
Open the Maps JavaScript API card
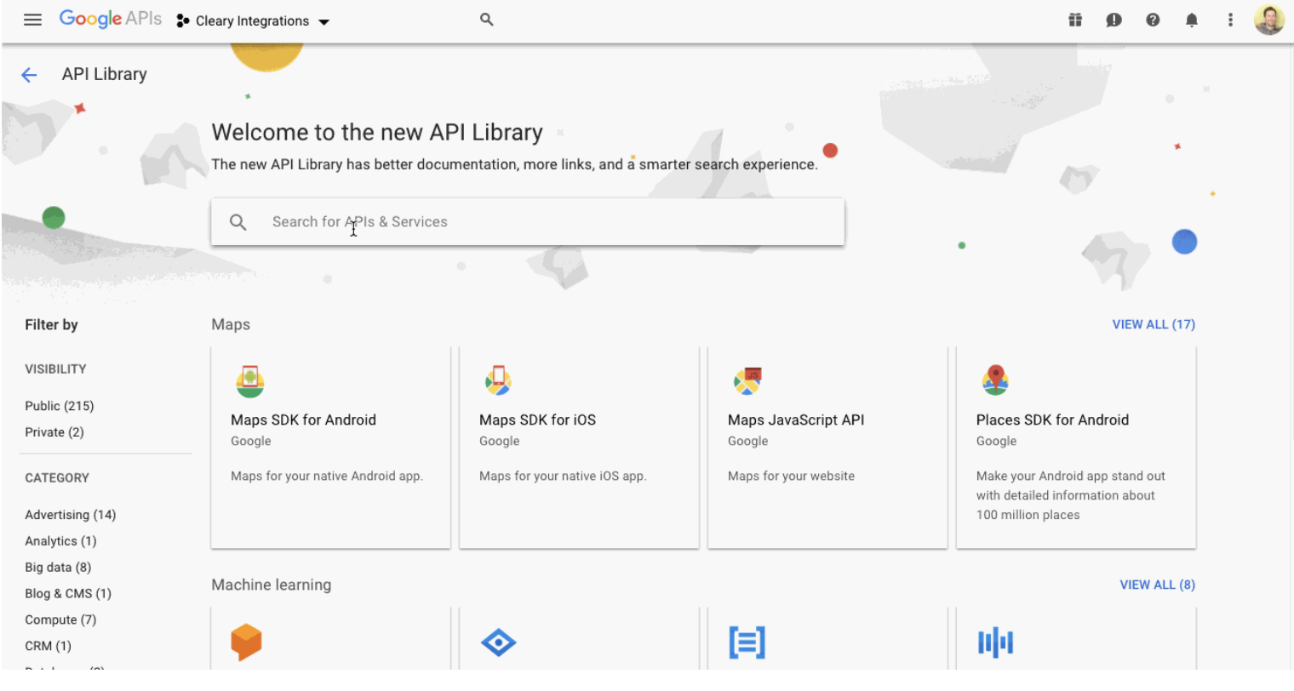pos(827,448)
